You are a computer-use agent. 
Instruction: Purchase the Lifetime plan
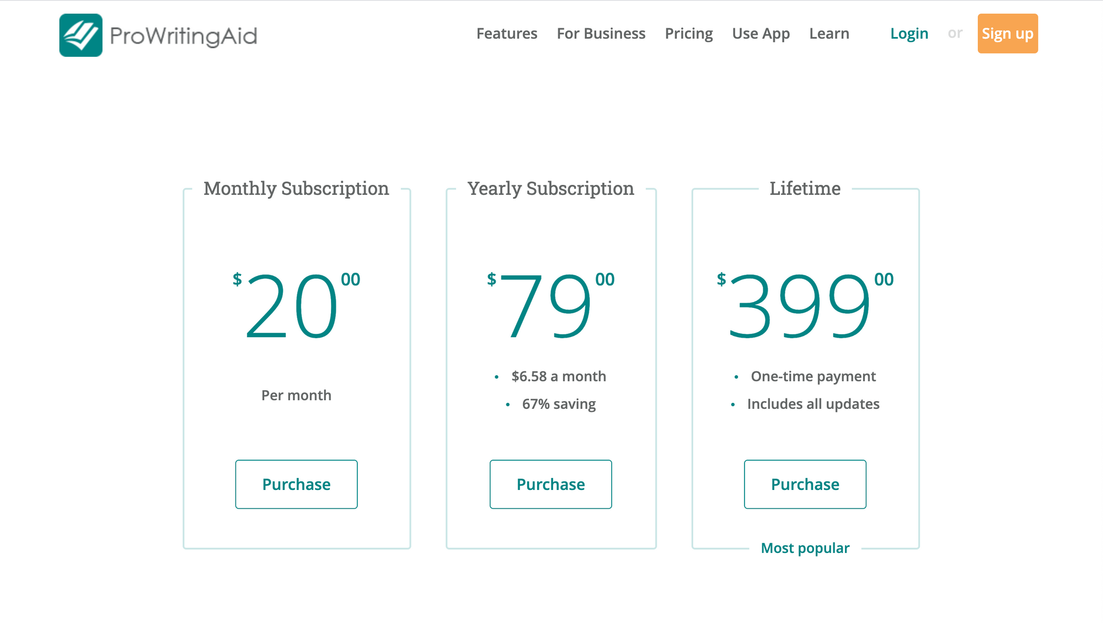click(805, 484)
